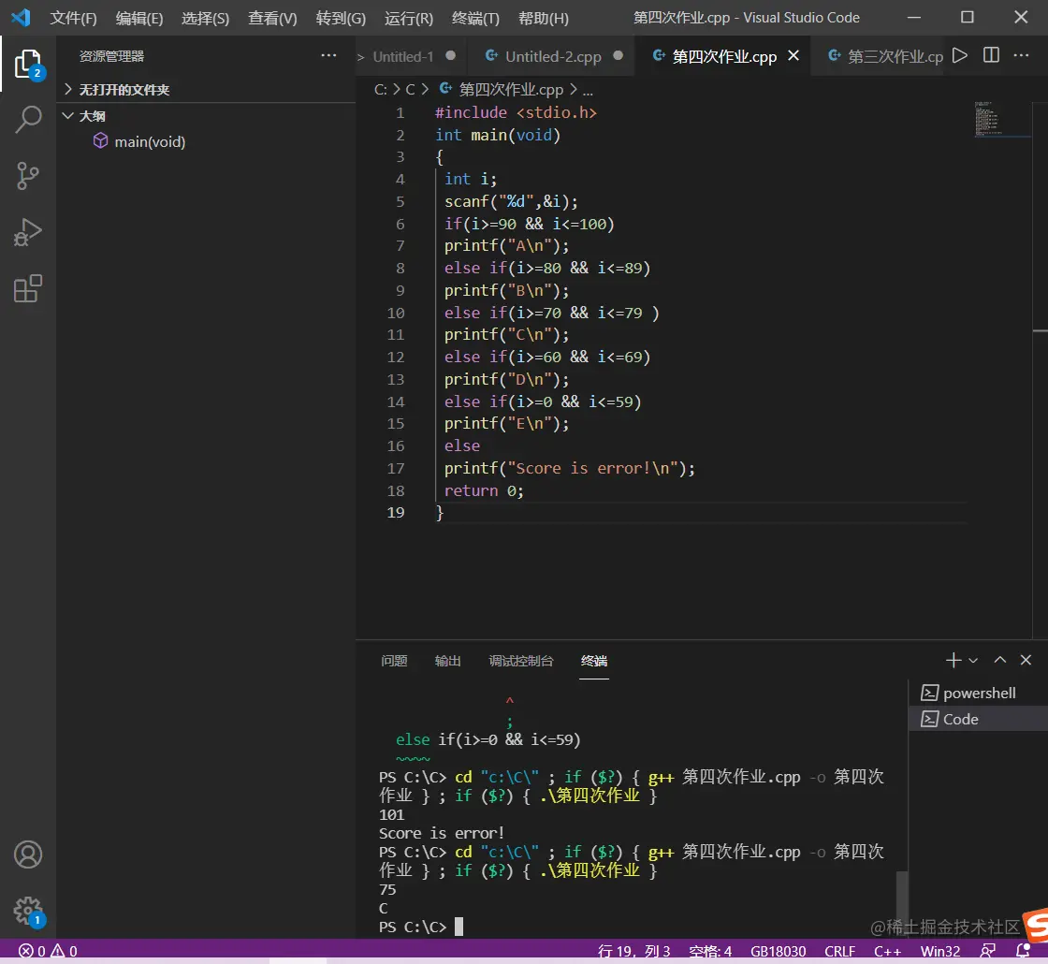Run the code with play button
1048x964 pixels.
960,56
